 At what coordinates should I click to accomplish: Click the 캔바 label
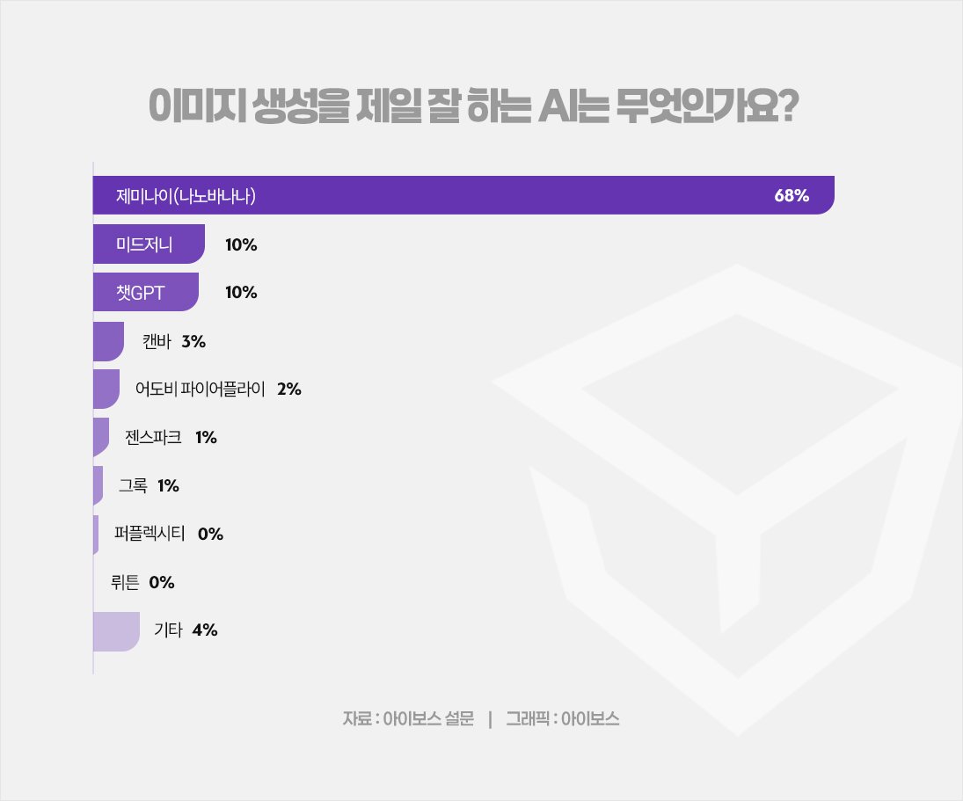click(x=157, y=341)
